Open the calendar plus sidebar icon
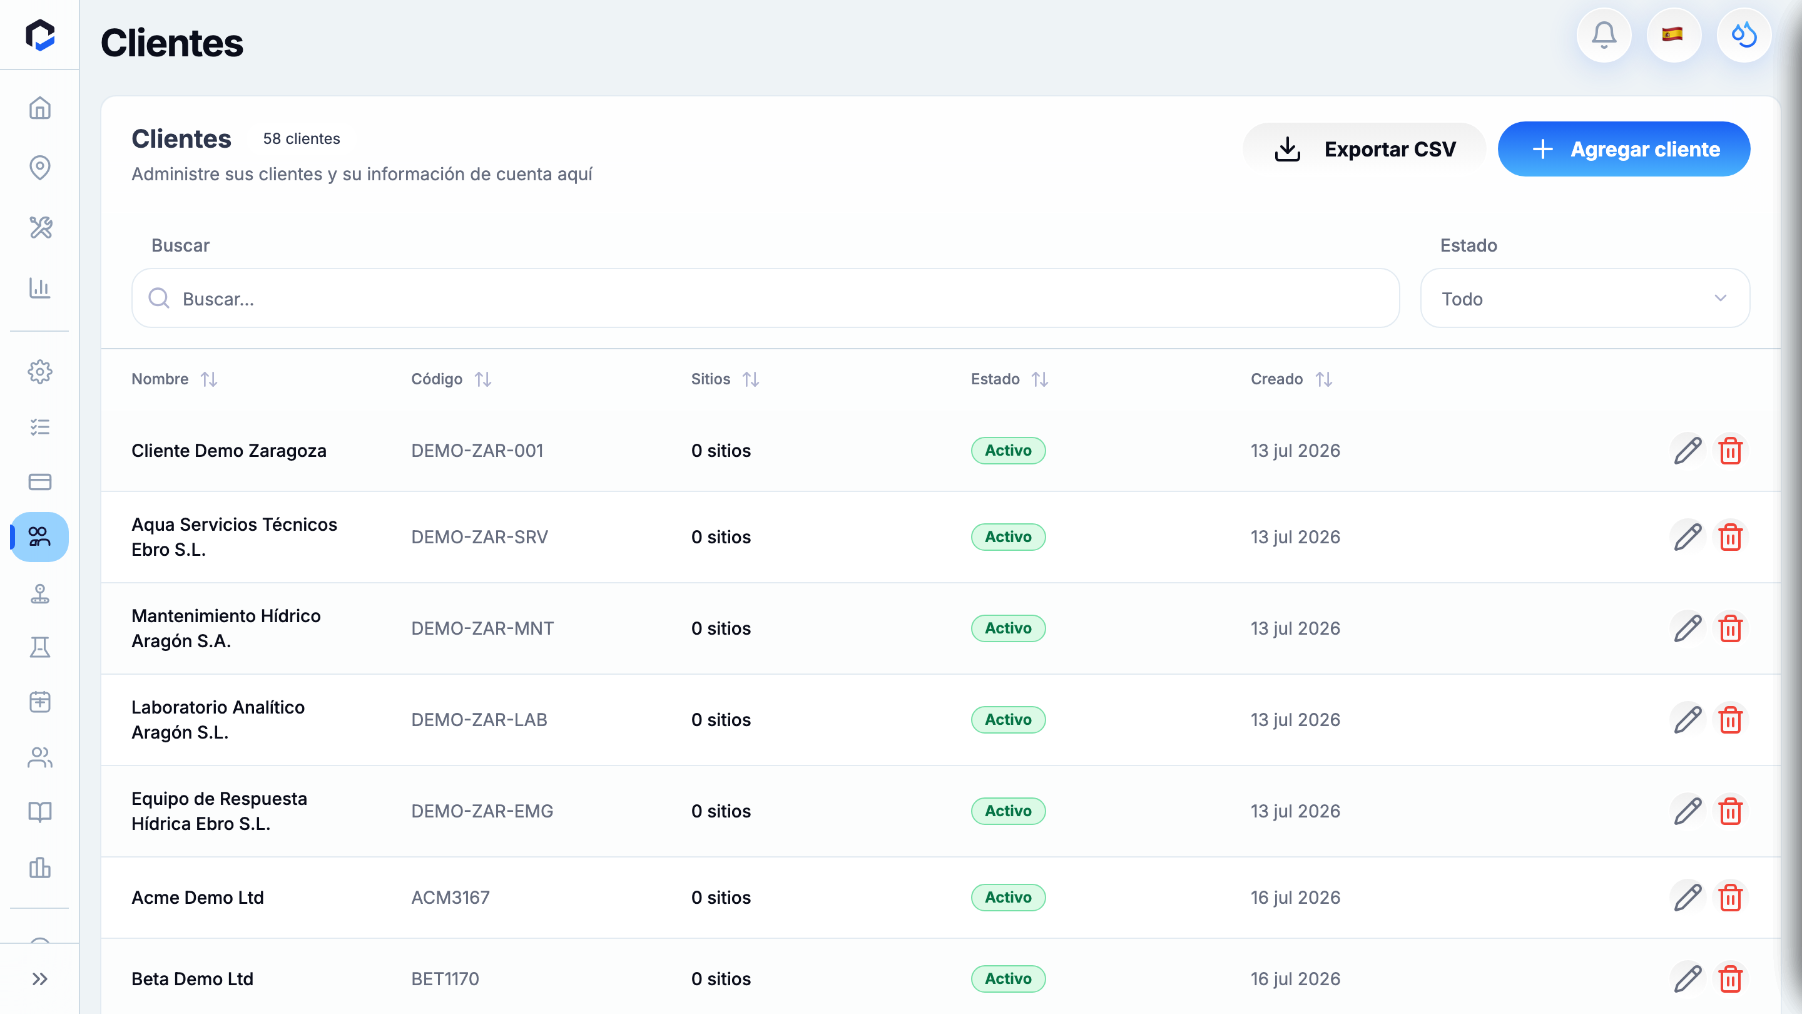This screenshot has width=1802, height=1014. 40,702
